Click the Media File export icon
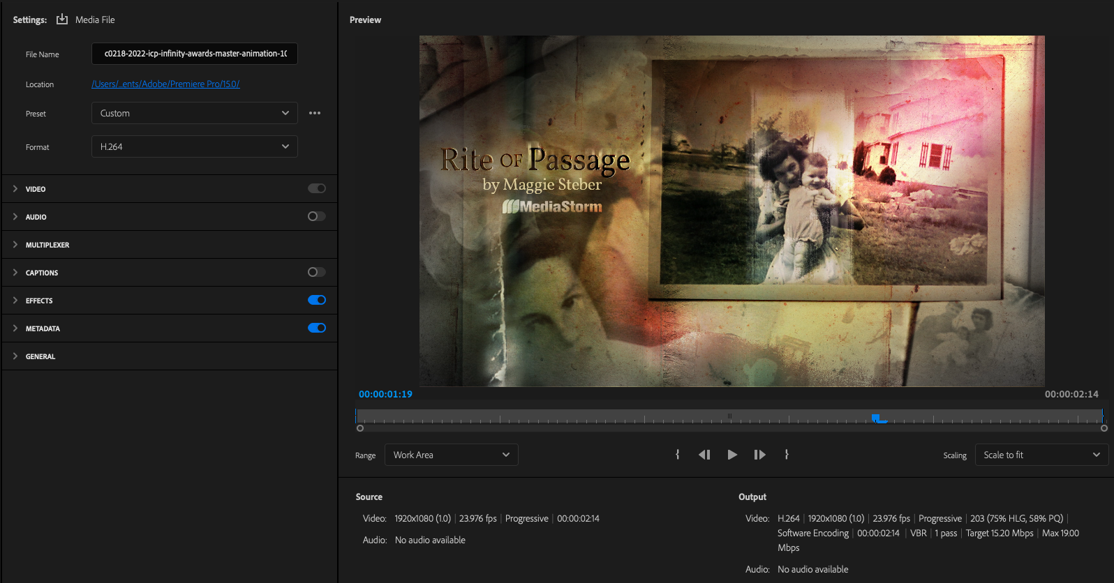Viewport: 1114px width, 583px height. click(62, 20)
